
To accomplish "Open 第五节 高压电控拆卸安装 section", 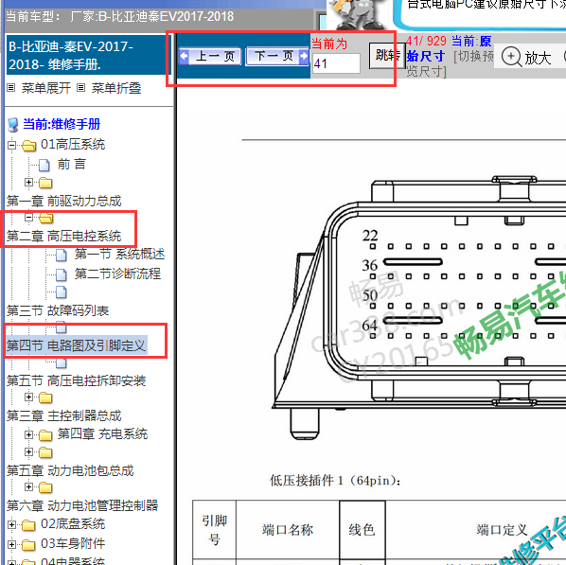I will click(76, 380).
